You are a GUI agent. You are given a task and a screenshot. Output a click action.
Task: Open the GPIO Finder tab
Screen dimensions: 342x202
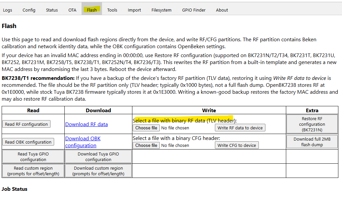coord(194,10)
